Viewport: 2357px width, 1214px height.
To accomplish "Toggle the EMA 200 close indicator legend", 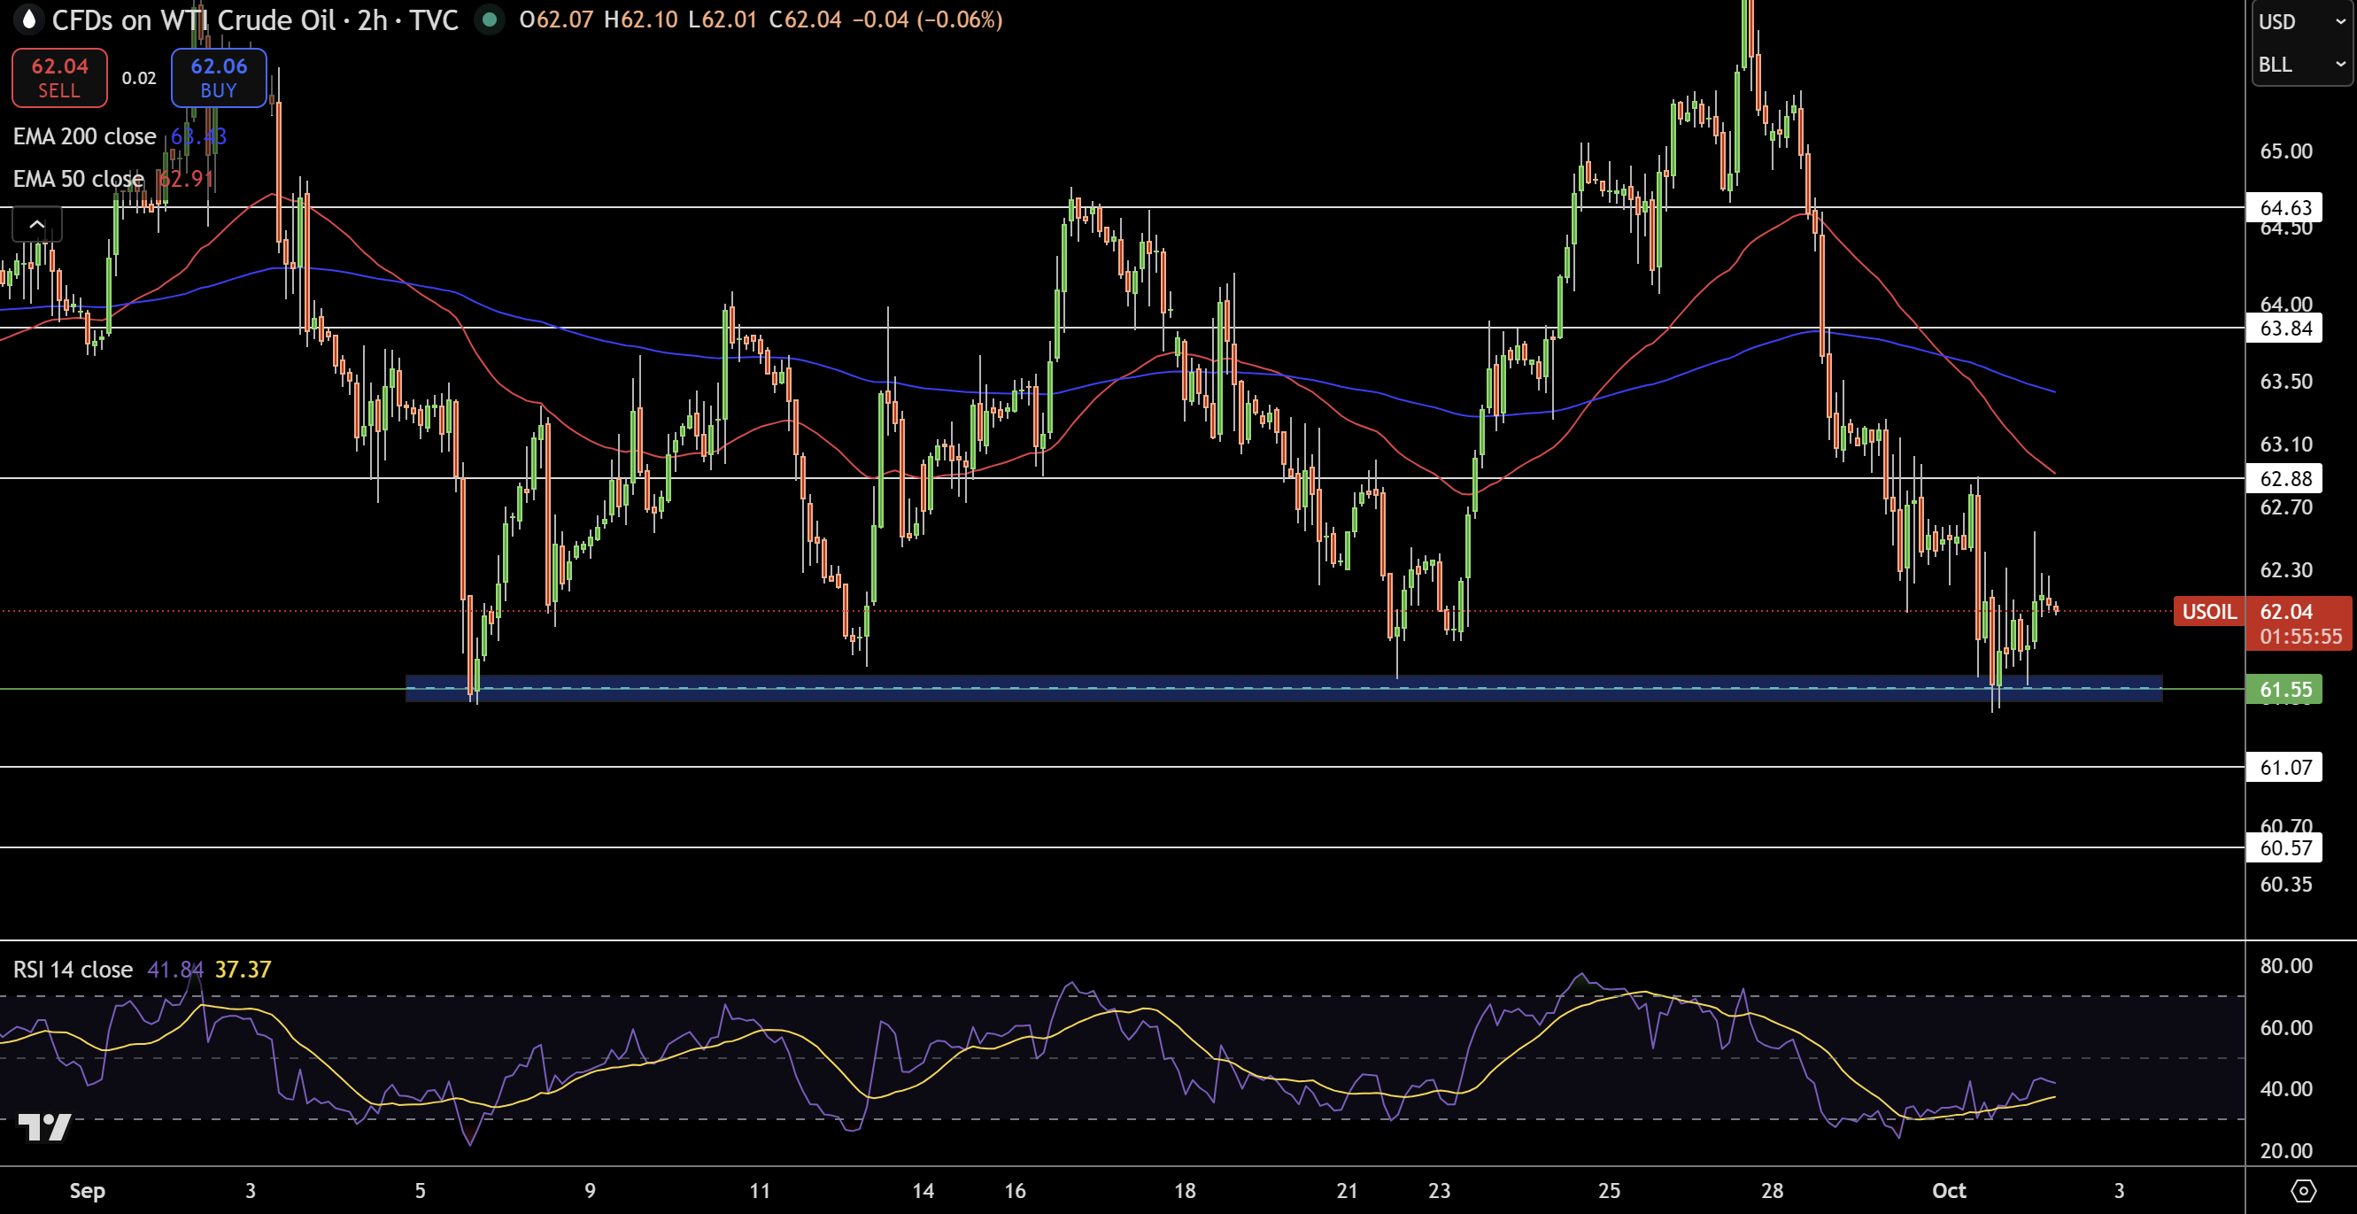I will click(x=84, y=136).
